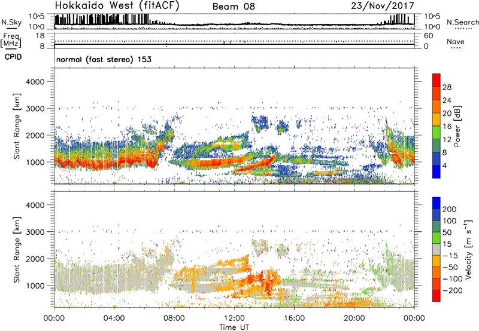The width and height of the screenshot is (479, 331).
Task: Click the '04:00' time axis label
Action: click(x=114, y=318)
